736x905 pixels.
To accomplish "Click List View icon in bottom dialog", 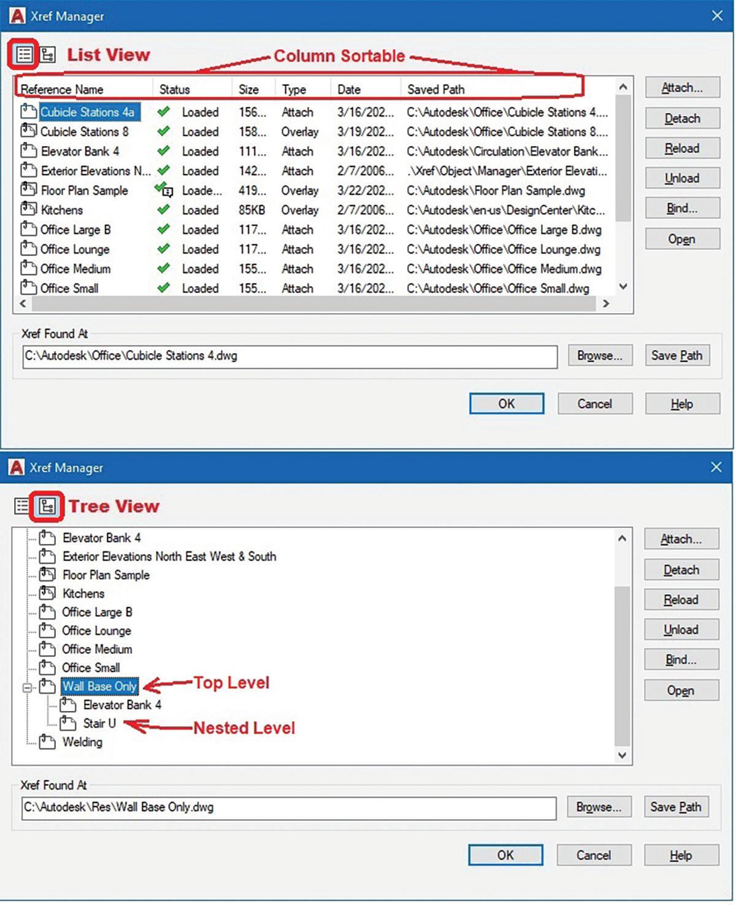I will pos(22,506).
